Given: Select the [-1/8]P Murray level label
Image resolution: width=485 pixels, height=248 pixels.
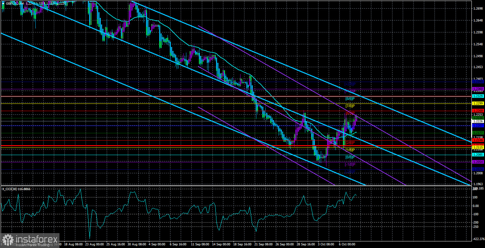Looking at the screenshot, I should (x=350, y=164).
